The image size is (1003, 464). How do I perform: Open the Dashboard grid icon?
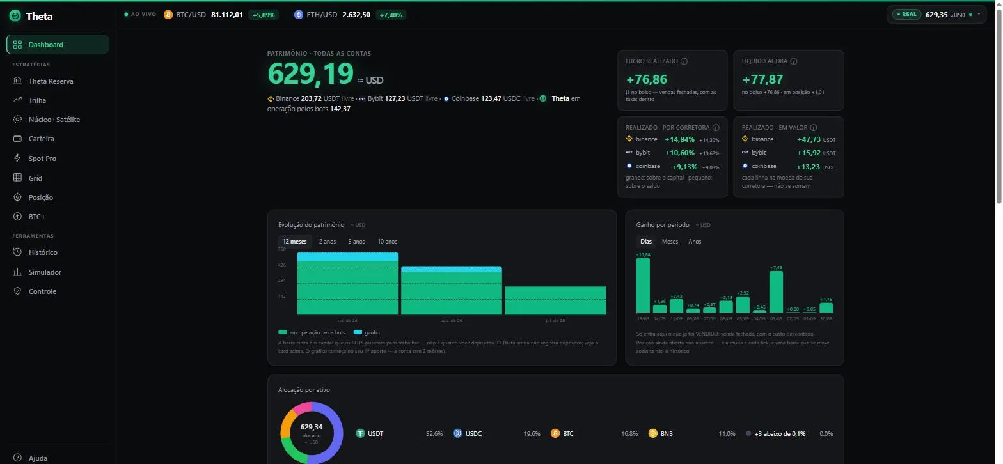[17, 45]
